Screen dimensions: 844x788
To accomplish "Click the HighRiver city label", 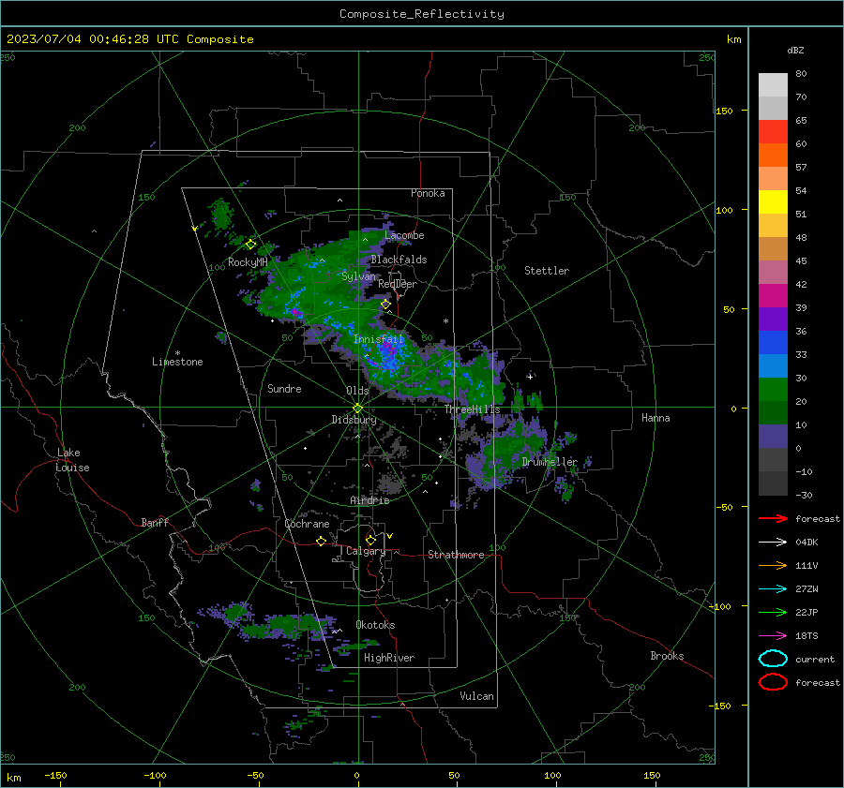I will coord(389,658).
